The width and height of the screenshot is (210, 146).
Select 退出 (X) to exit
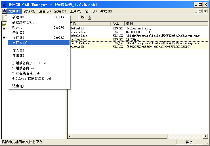pyautogui.click(x=39, y=86)
